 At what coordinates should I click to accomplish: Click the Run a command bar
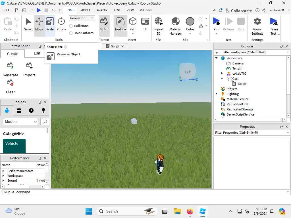(145, 192)
